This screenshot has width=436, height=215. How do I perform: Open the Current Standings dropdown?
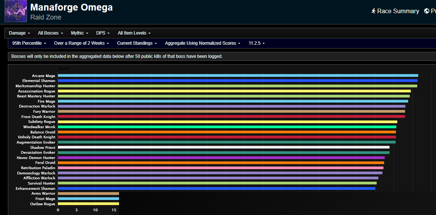[137, 43]
